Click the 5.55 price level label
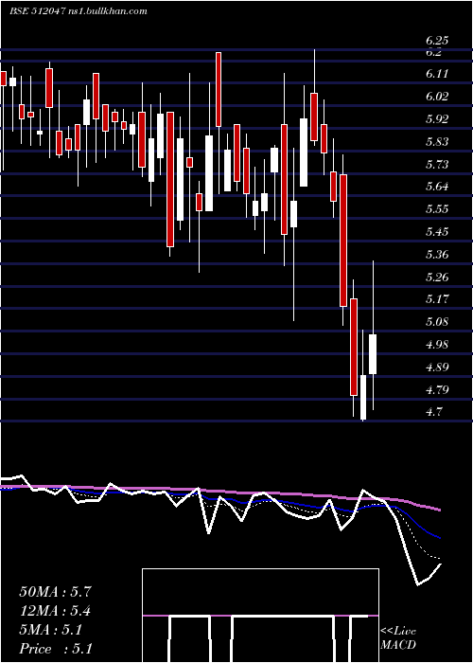Image resolution: width=473 pixels, height=663 pixels. (437, 209)
